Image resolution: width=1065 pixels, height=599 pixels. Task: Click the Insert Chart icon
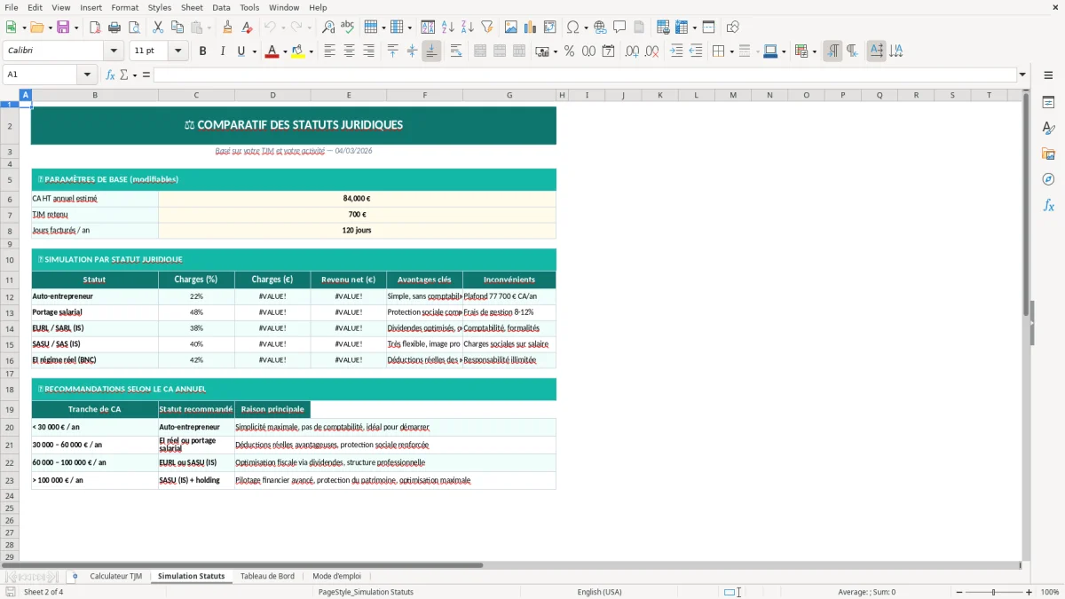click(531, 28)
